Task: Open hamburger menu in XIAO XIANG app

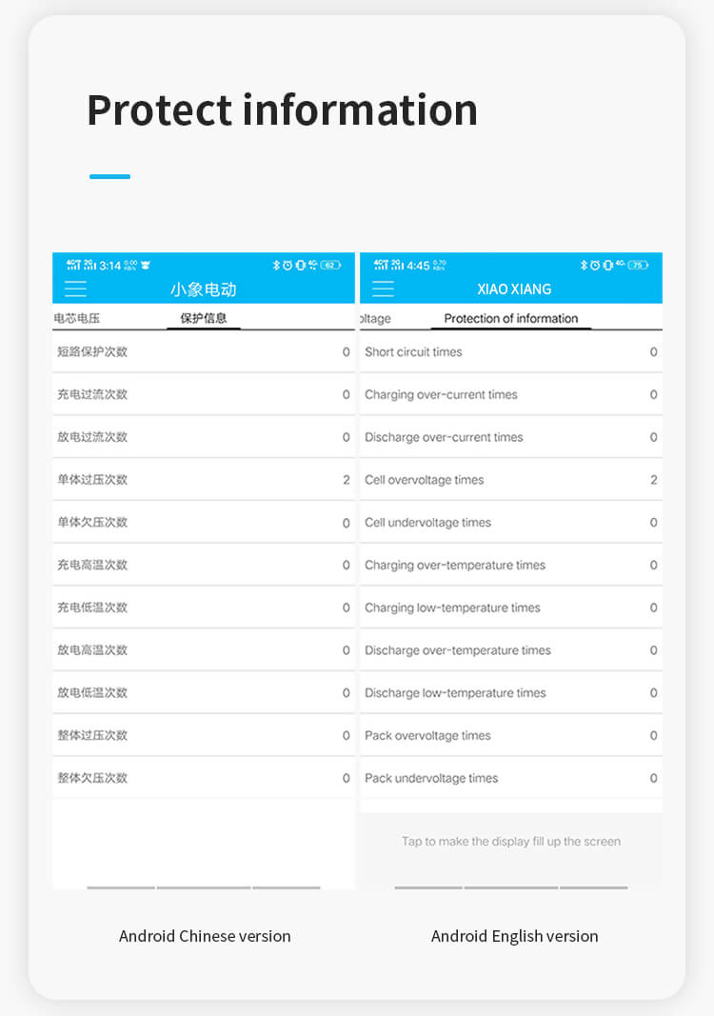Action: click(x=383, y=289)
